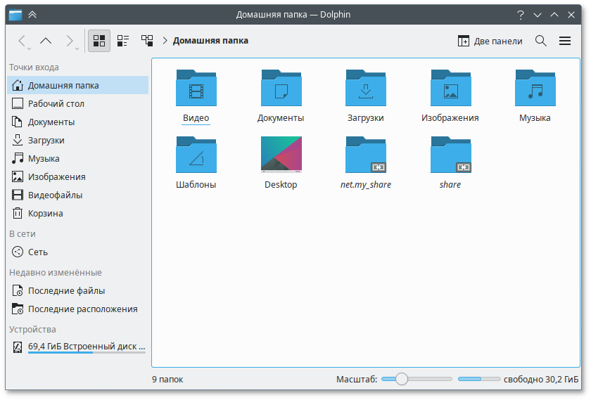Click the Desktop image thumbnail

[x=281, y=155]
